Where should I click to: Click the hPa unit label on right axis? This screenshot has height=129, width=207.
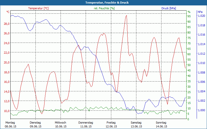click(x=200, y=12)
